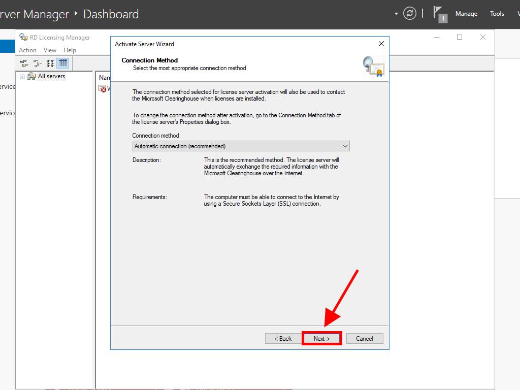Click the Next button in wizard
Screen dimensions: 520x390
pyautogui.click(x=321, y=339)
